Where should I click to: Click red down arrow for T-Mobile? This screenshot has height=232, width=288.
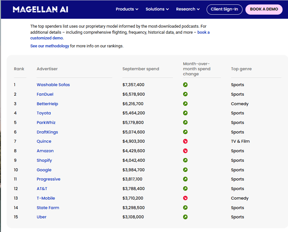pyautogui.click(x=185, y=198)
